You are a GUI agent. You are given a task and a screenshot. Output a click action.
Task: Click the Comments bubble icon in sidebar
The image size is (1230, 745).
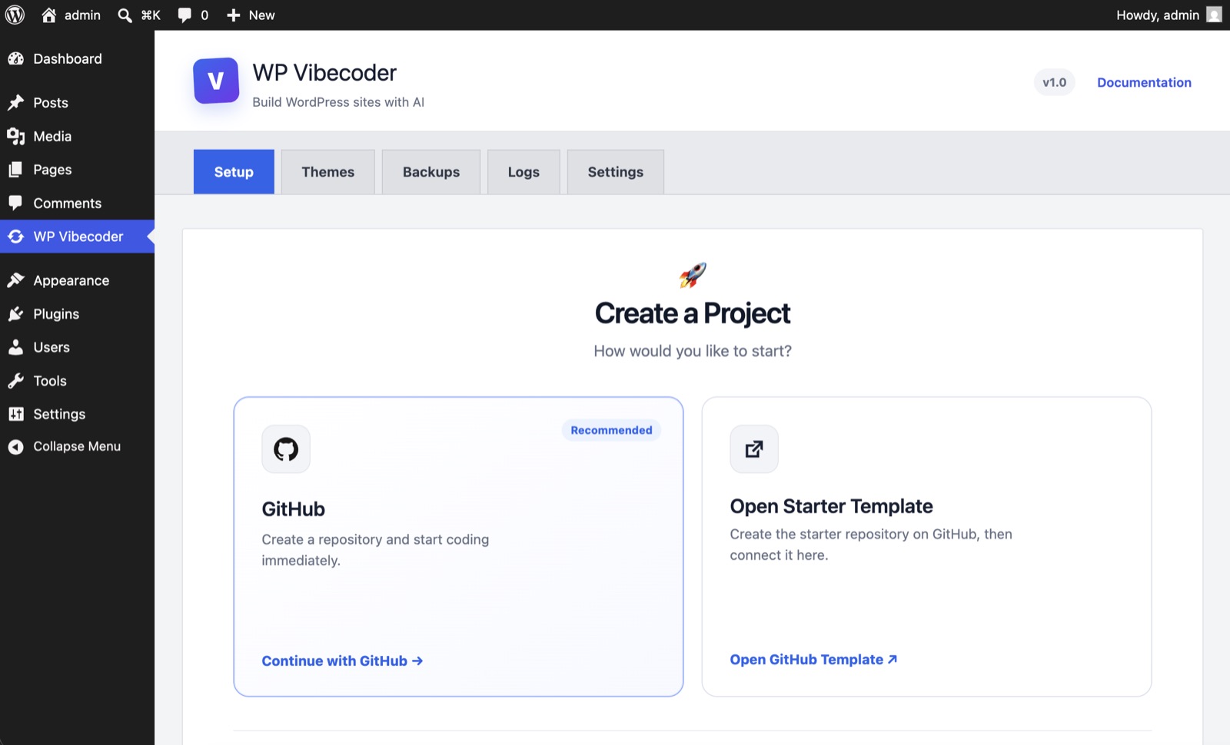[16, 204]
